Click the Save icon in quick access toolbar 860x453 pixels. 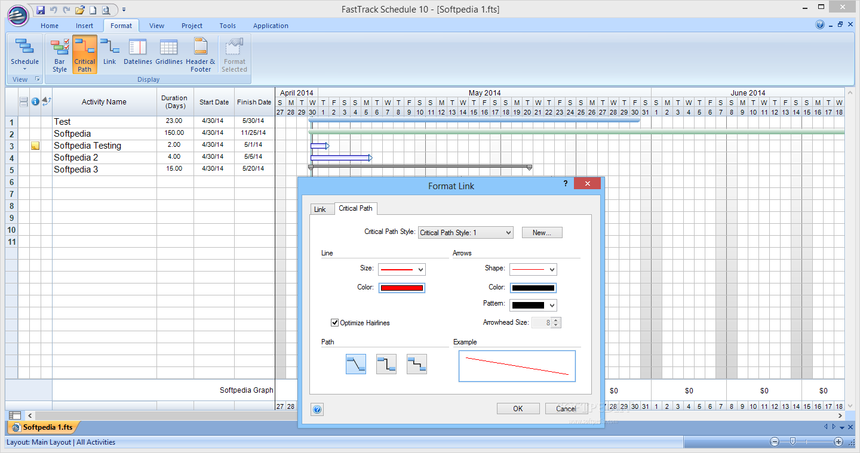click(41, 10)
